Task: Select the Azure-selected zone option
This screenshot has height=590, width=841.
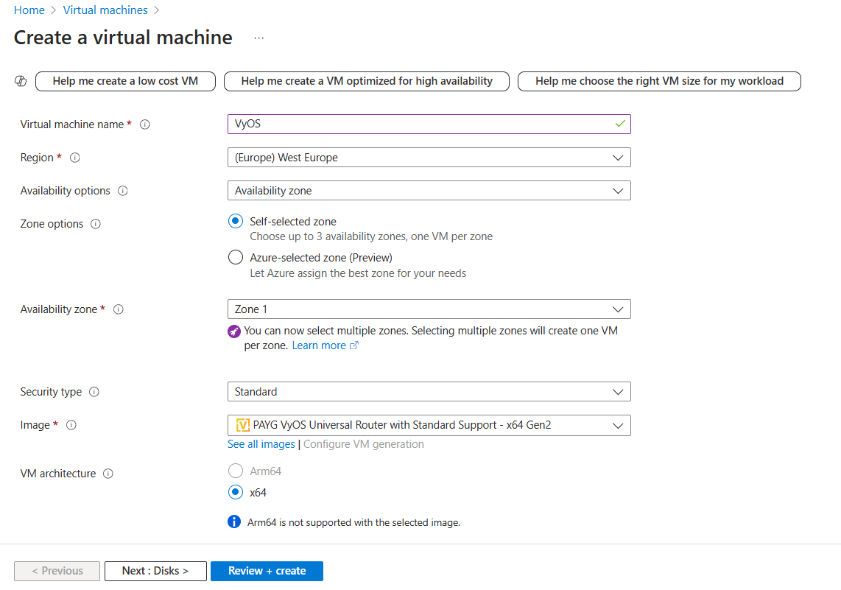Action: pyautogui.click(x=236, y=257)
